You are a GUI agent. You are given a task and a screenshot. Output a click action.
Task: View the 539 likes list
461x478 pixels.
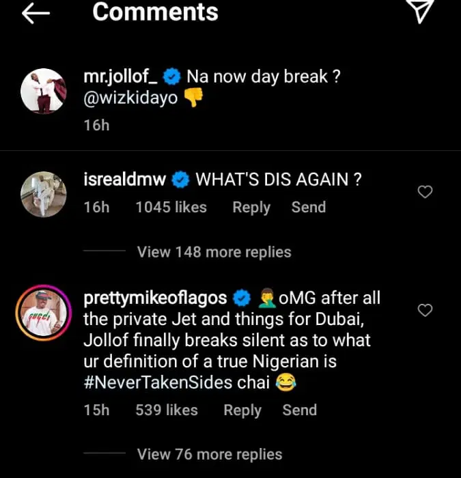coord(167,410)
